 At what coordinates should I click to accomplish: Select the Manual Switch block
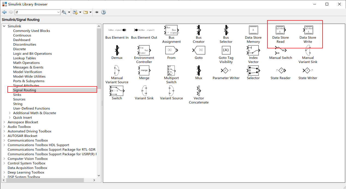click(x=281, y=51)
